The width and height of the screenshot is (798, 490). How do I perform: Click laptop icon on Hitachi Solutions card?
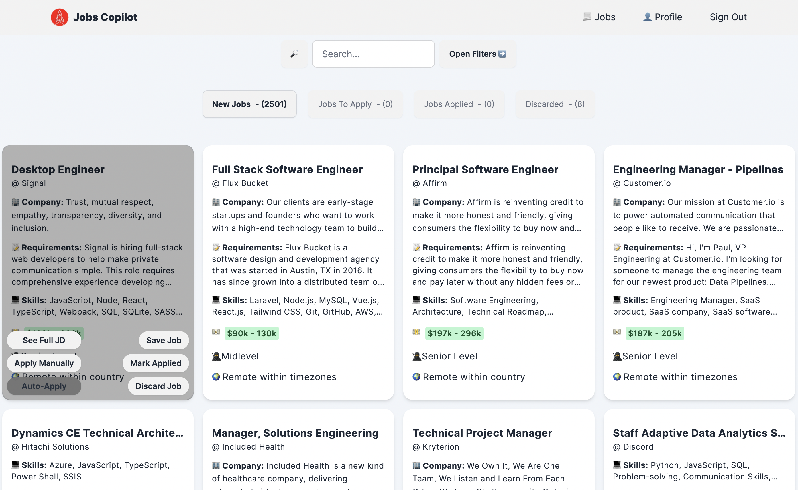click(x=15, y=465)
